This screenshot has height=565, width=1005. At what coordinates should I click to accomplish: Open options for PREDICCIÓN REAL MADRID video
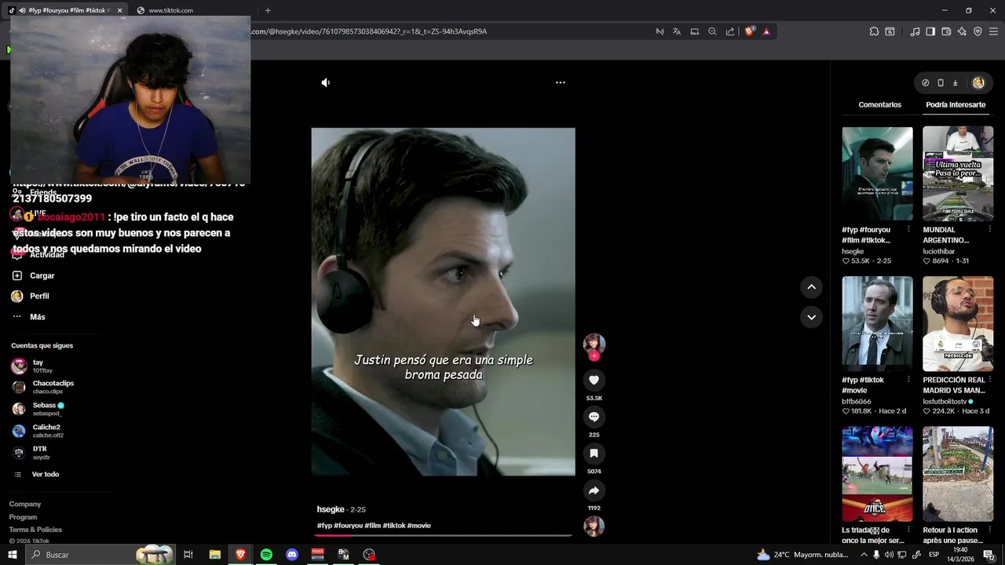click(989, 380)
